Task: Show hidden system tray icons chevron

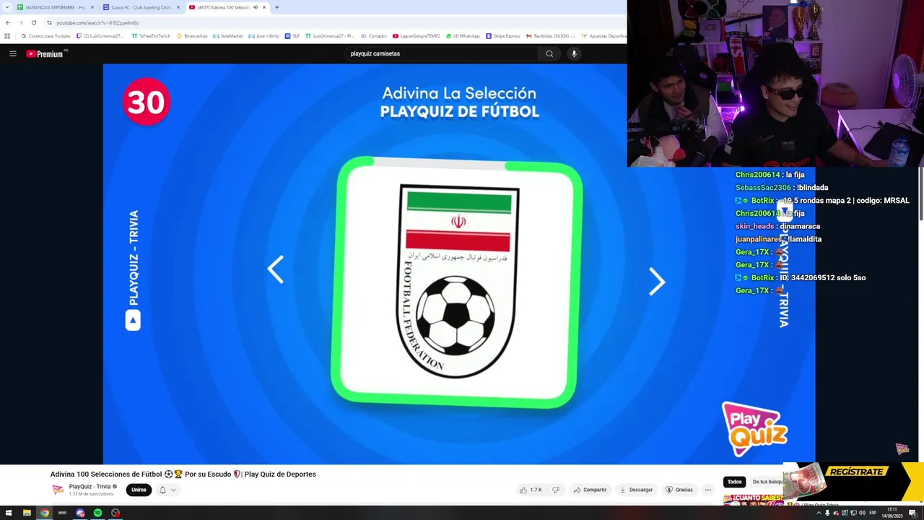Action: [819, 513]
